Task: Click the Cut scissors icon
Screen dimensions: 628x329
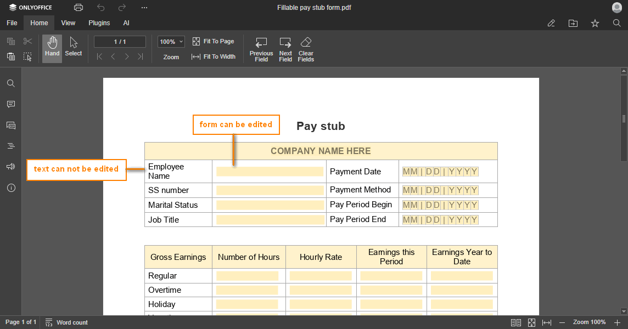Action: (27, 41)
